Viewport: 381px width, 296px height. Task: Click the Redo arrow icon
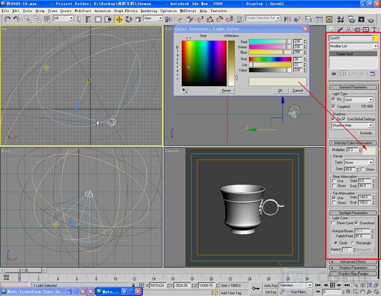click(16, 19)
